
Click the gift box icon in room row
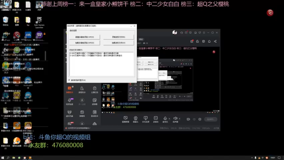(x=192, y=41)
